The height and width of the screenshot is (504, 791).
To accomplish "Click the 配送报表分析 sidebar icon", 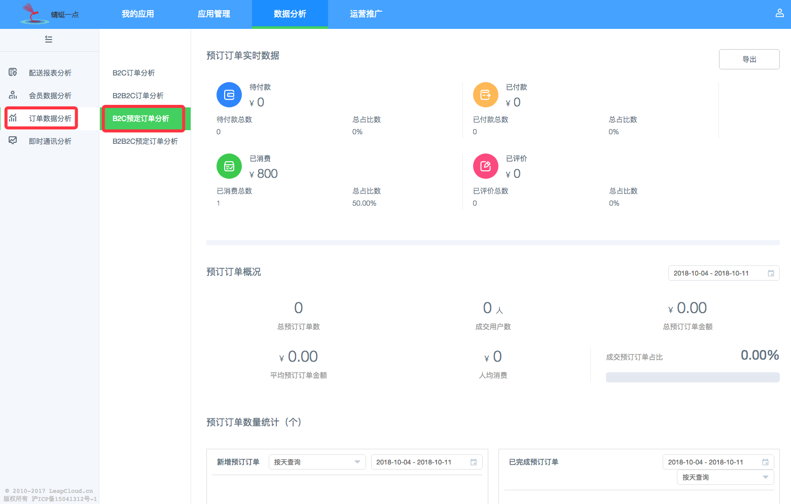I will click(13, 72).
